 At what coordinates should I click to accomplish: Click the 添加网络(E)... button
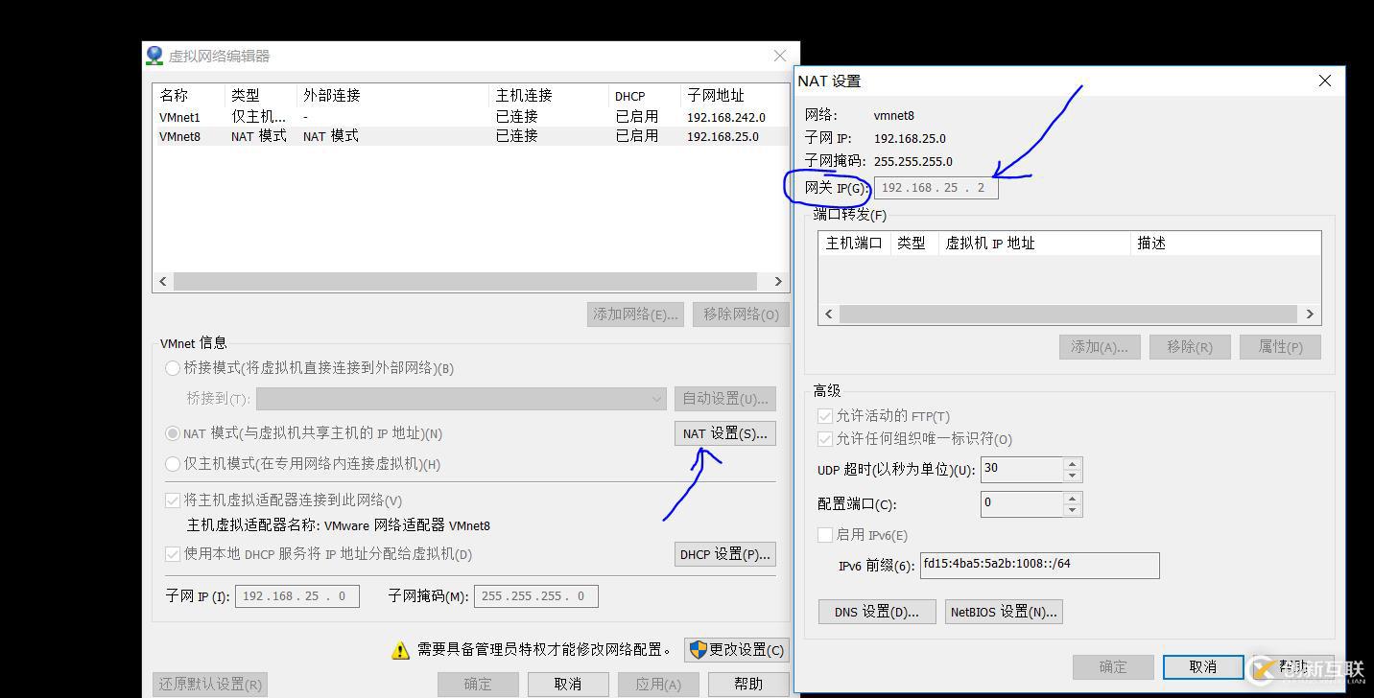tap(636, 314)
